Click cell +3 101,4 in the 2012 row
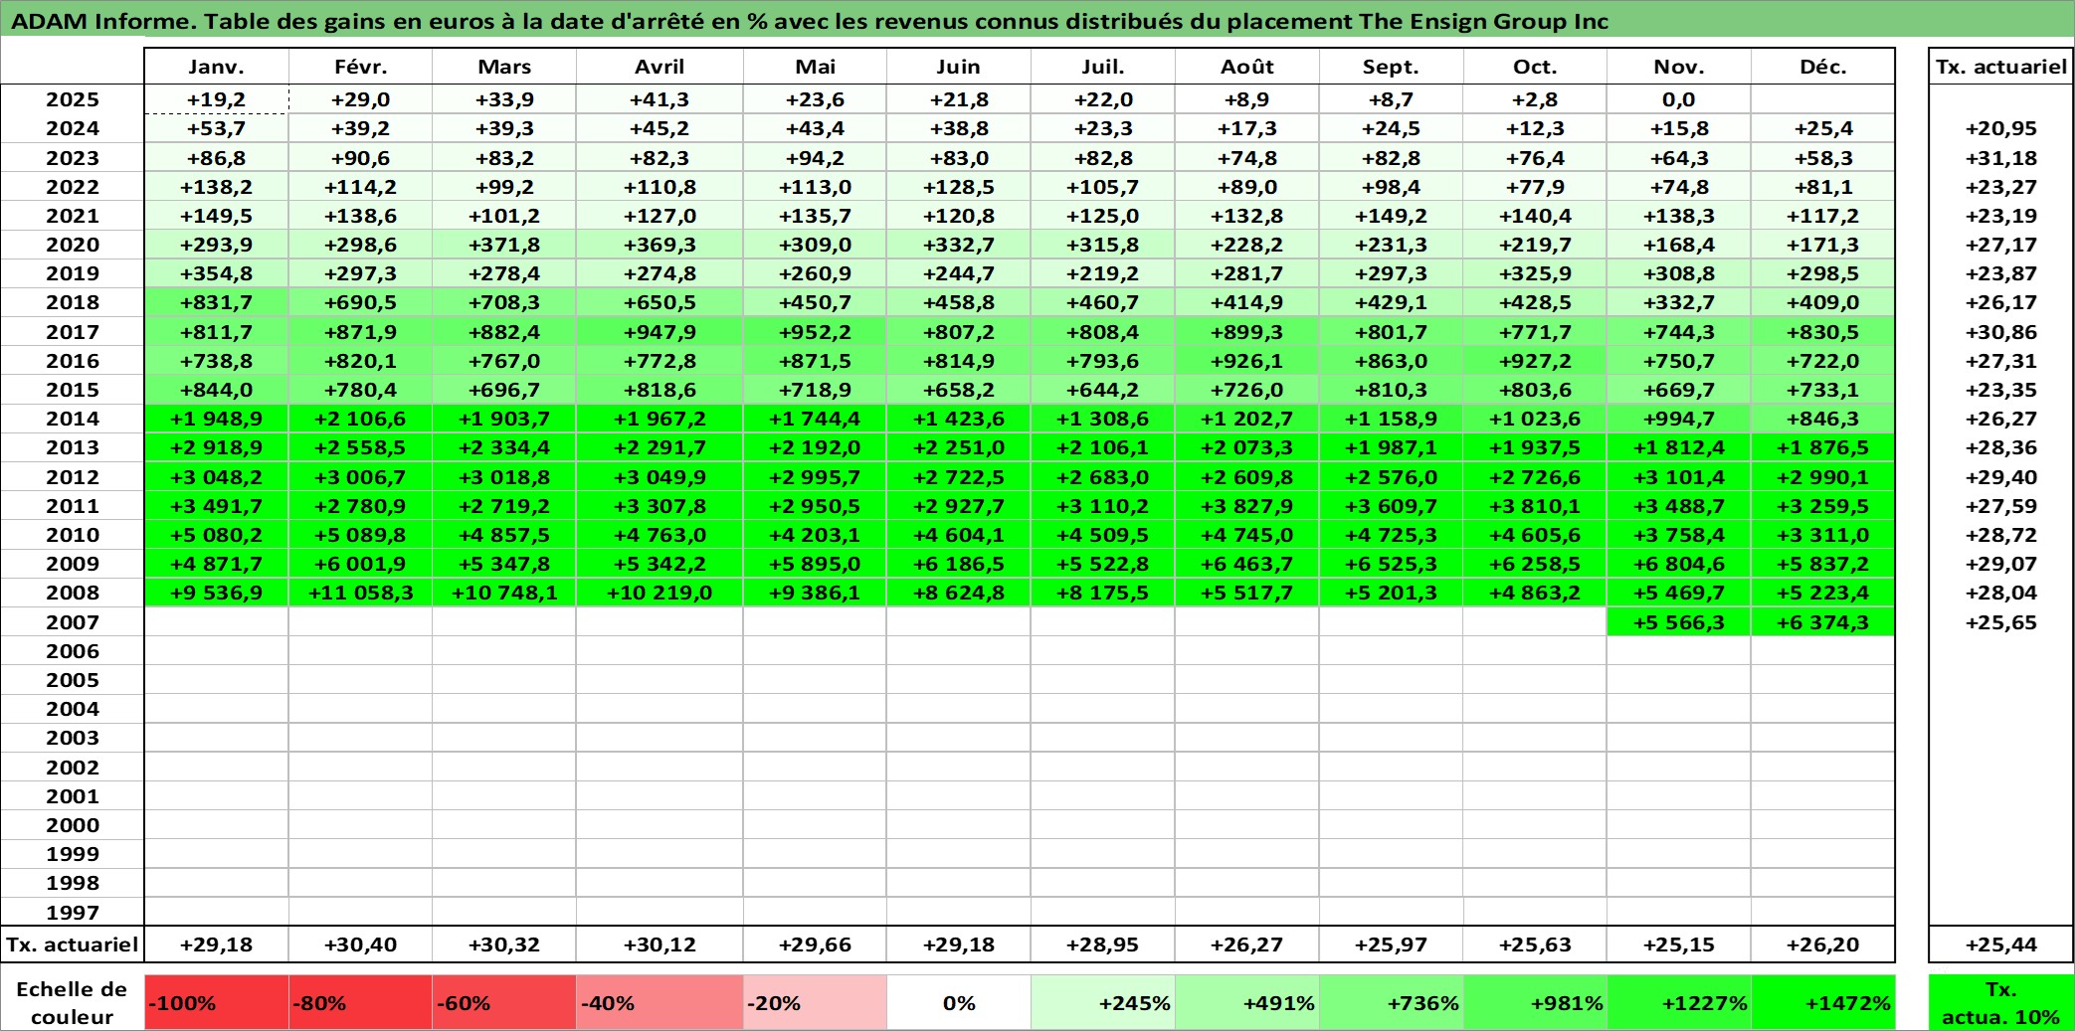The image size is (2075, 1031). [1678, 477]
